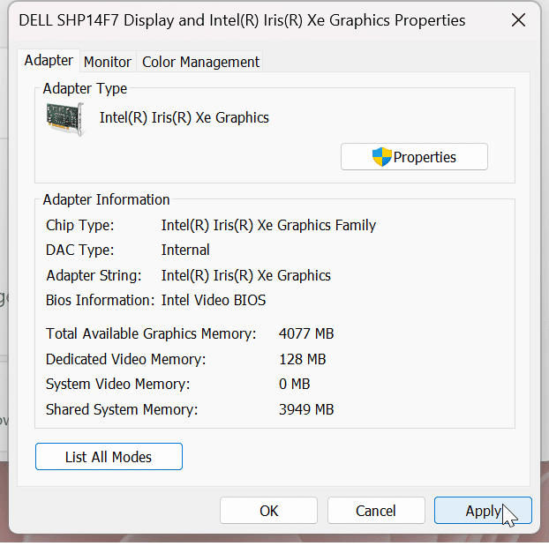549x546 pixels.
Task: Click the System Video Memory 0 MB value
Action: click(294, 385)
